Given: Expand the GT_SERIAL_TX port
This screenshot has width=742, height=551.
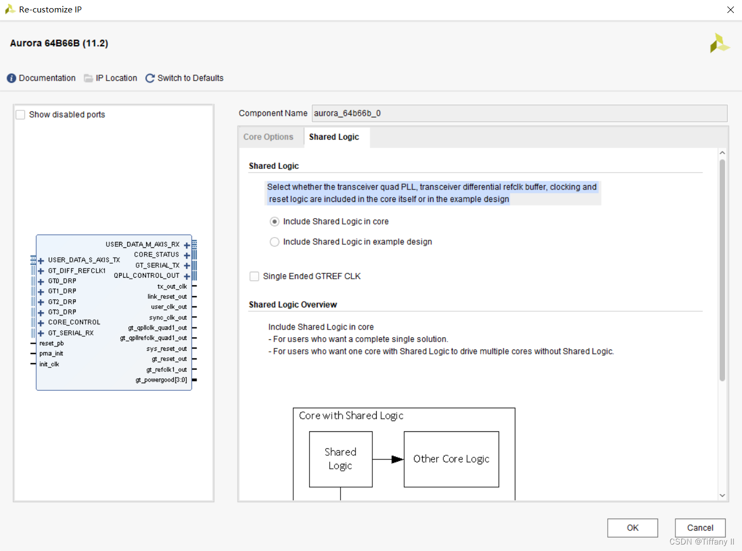Looking at the screenshot, I should point(187,266).
